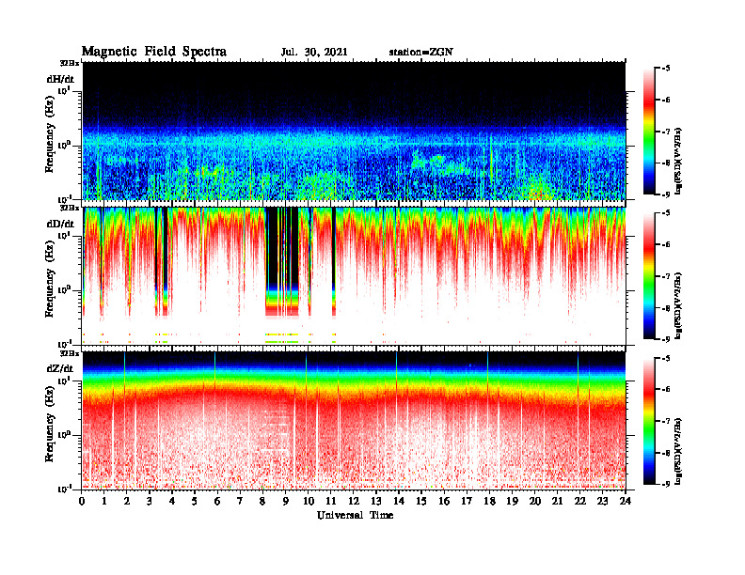Click hour tick label '22' on time axis
745x575 pixels.
pos(580,501)
